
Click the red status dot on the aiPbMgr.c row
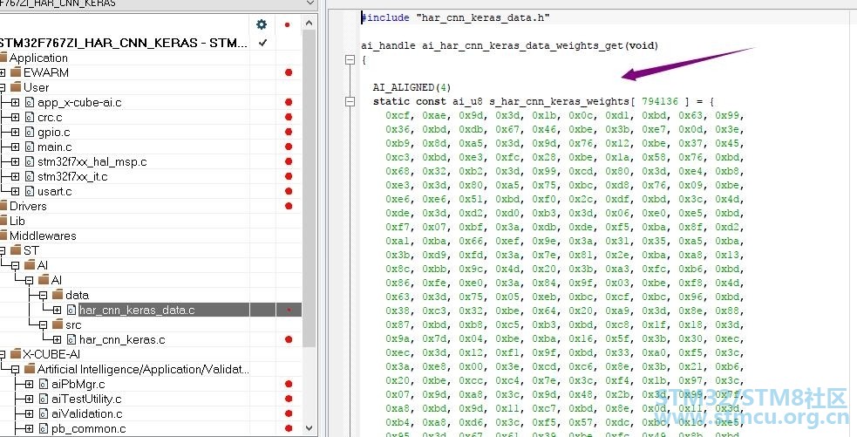(x=289, y=385)
